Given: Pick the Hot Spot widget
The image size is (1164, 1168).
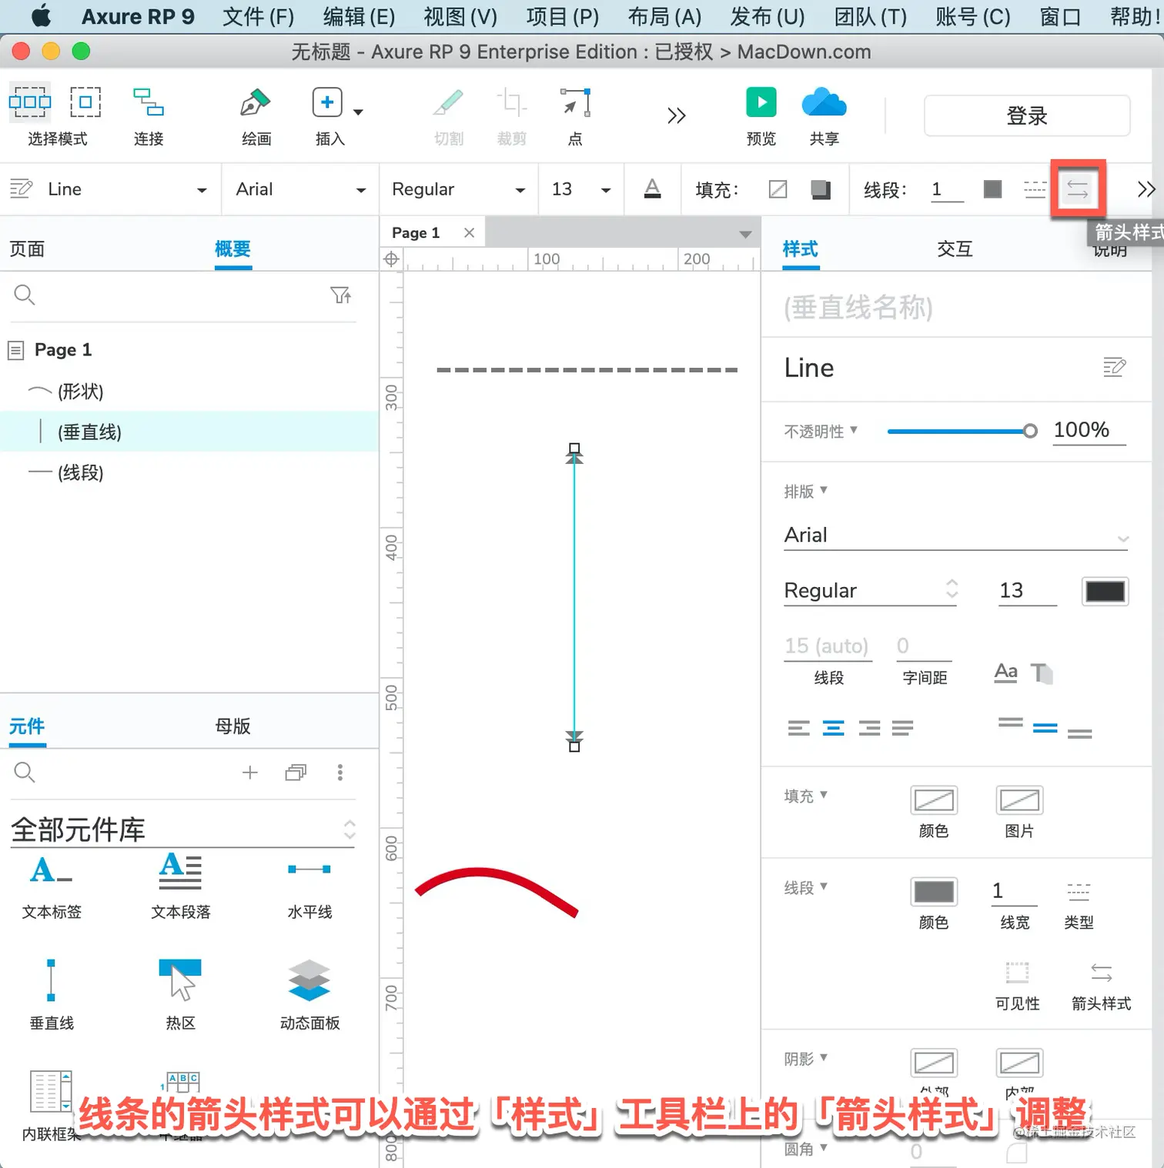Looking at the screenshot, I should [181, 994].
